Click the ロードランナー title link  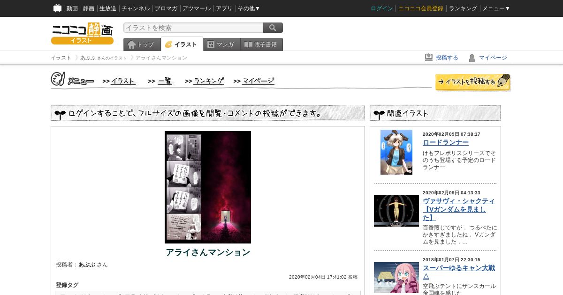click(x=446, y=142)
